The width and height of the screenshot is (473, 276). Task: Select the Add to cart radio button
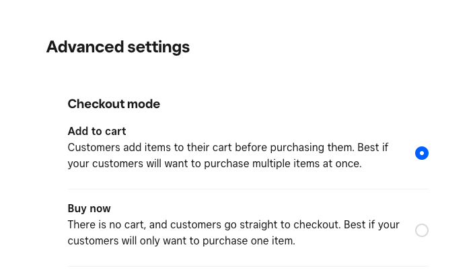tap(422, 153)
